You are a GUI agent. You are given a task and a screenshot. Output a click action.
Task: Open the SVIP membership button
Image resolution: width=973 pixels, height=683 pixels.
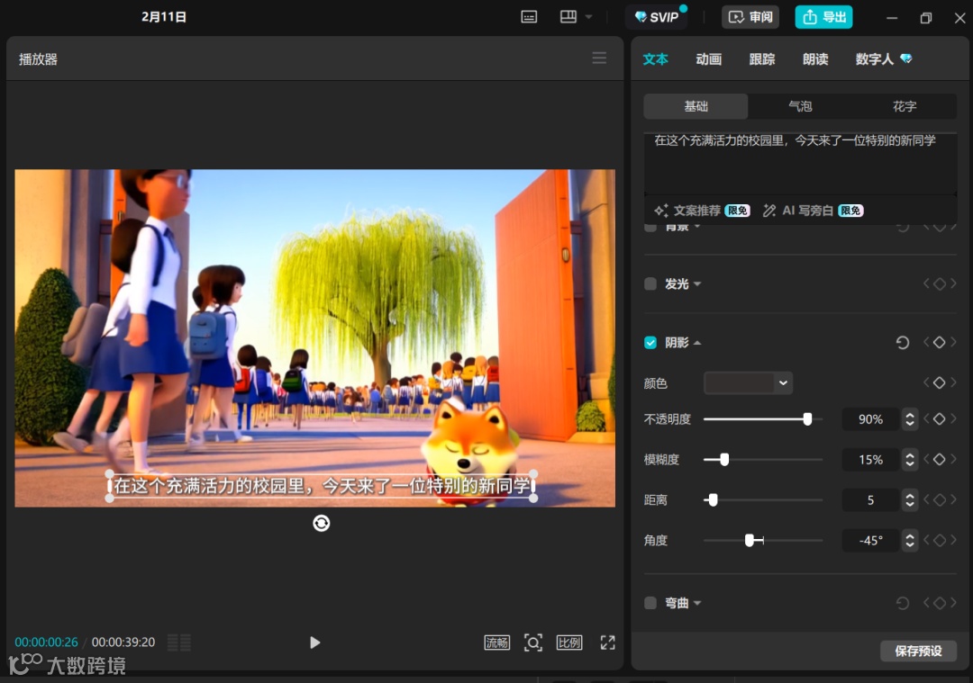coord(657,17)
